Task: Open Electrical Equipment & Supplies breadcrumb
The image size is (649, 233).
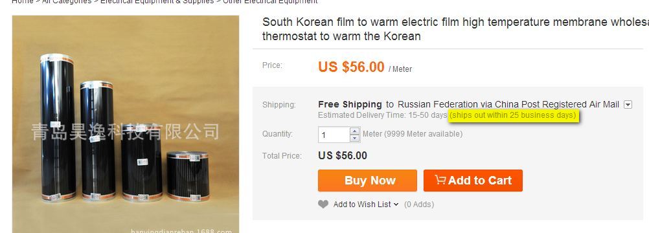Action: [x=157, y=2]
